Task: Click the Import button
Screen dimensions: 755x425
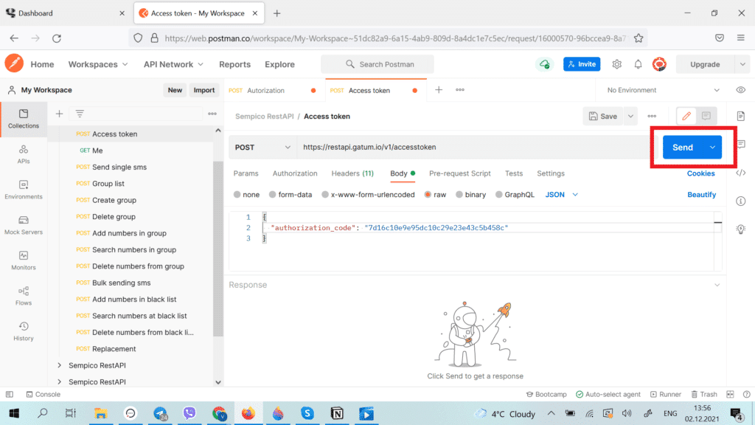Action: pos(203,90)
